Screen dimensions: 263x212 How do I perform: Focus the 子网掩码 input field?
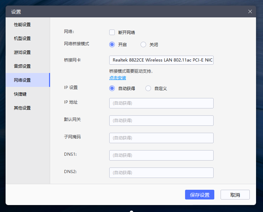click(161, 138)
